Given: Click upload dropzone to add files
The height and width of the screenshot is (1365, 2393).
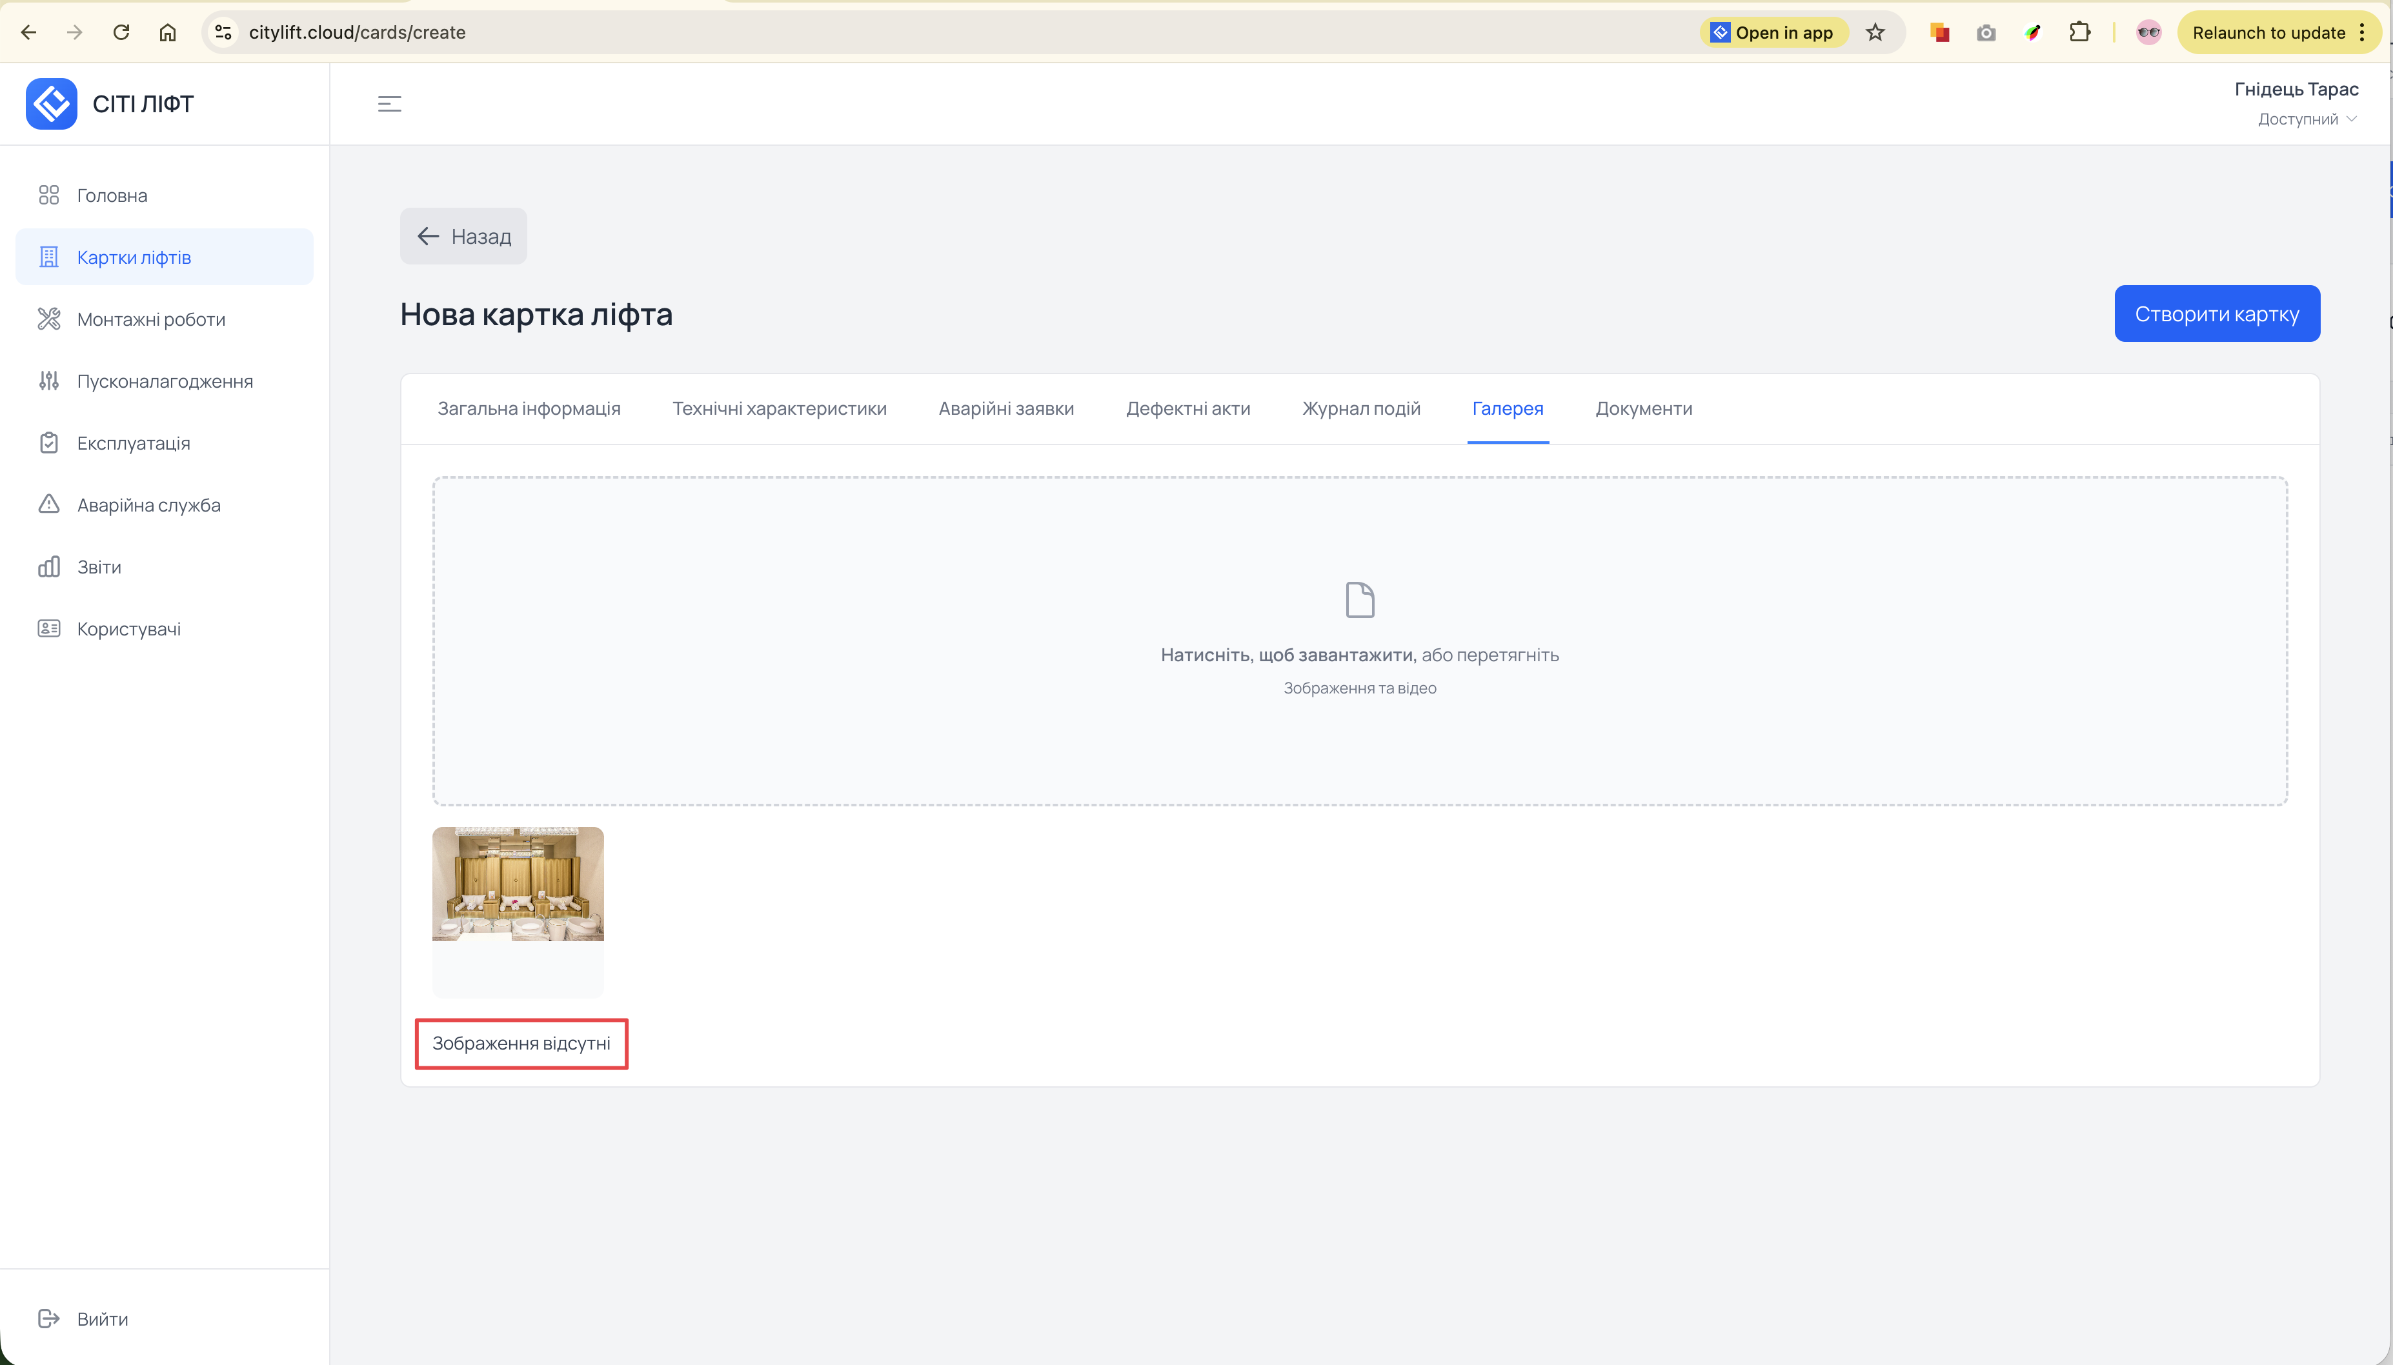Looking at the screenshot, I should (x=1358, y=641).
